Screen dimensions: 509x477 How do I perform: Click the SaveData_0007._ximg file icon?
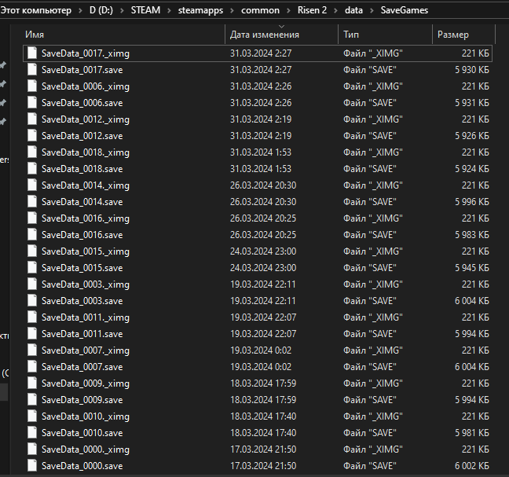[32, 350]
